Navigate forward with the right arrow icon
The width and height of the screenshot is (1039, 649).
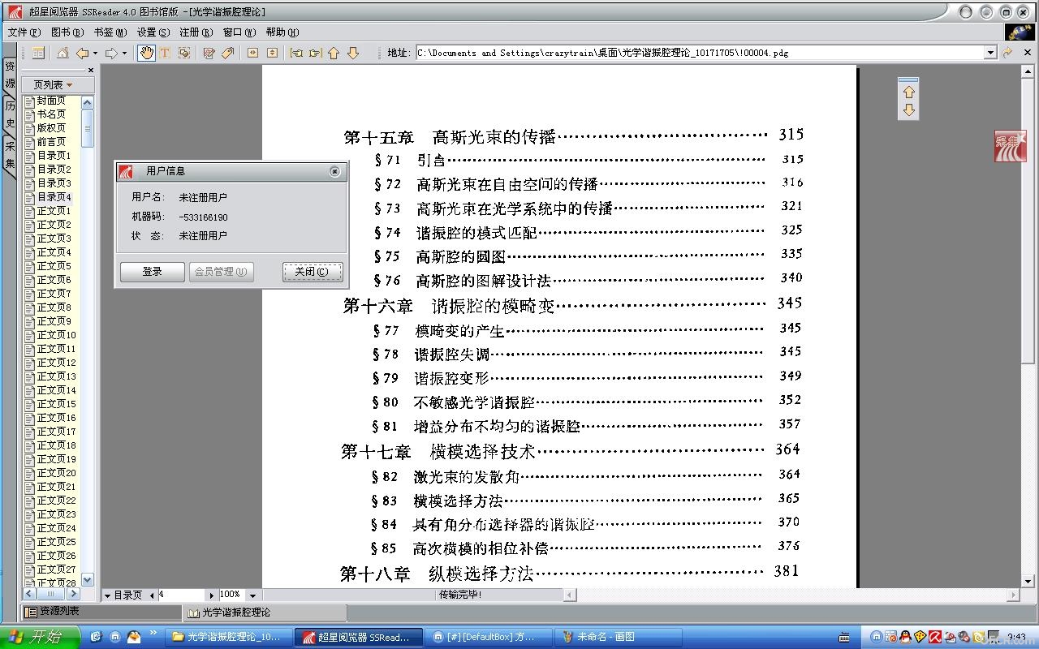pyautogui.click(x=111, y=53)
